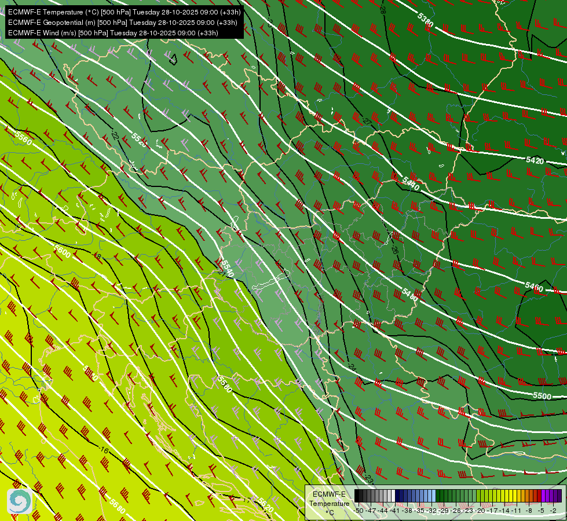Select the ECMWF-E Geopotential 500 hPa header line

(x=123, y=23)
